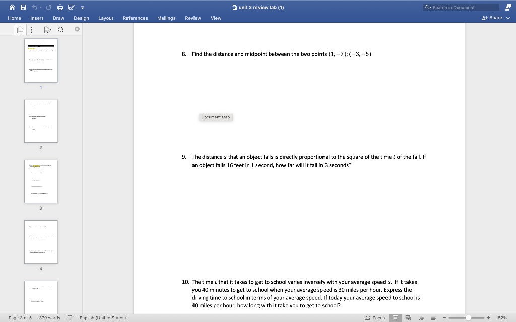The image size is (516, 322).
Task: Toggle Focus mode in the status bar
Action: click(375, 317)
